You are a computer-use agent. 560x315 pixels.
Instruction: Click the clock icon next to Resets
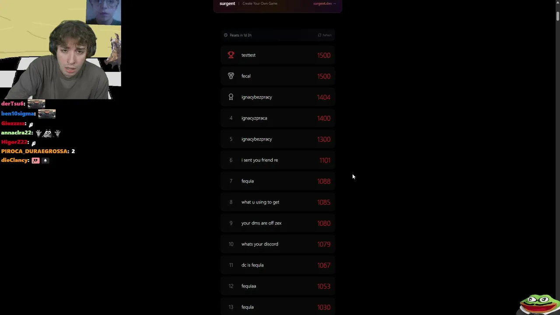tap(226, 35)
